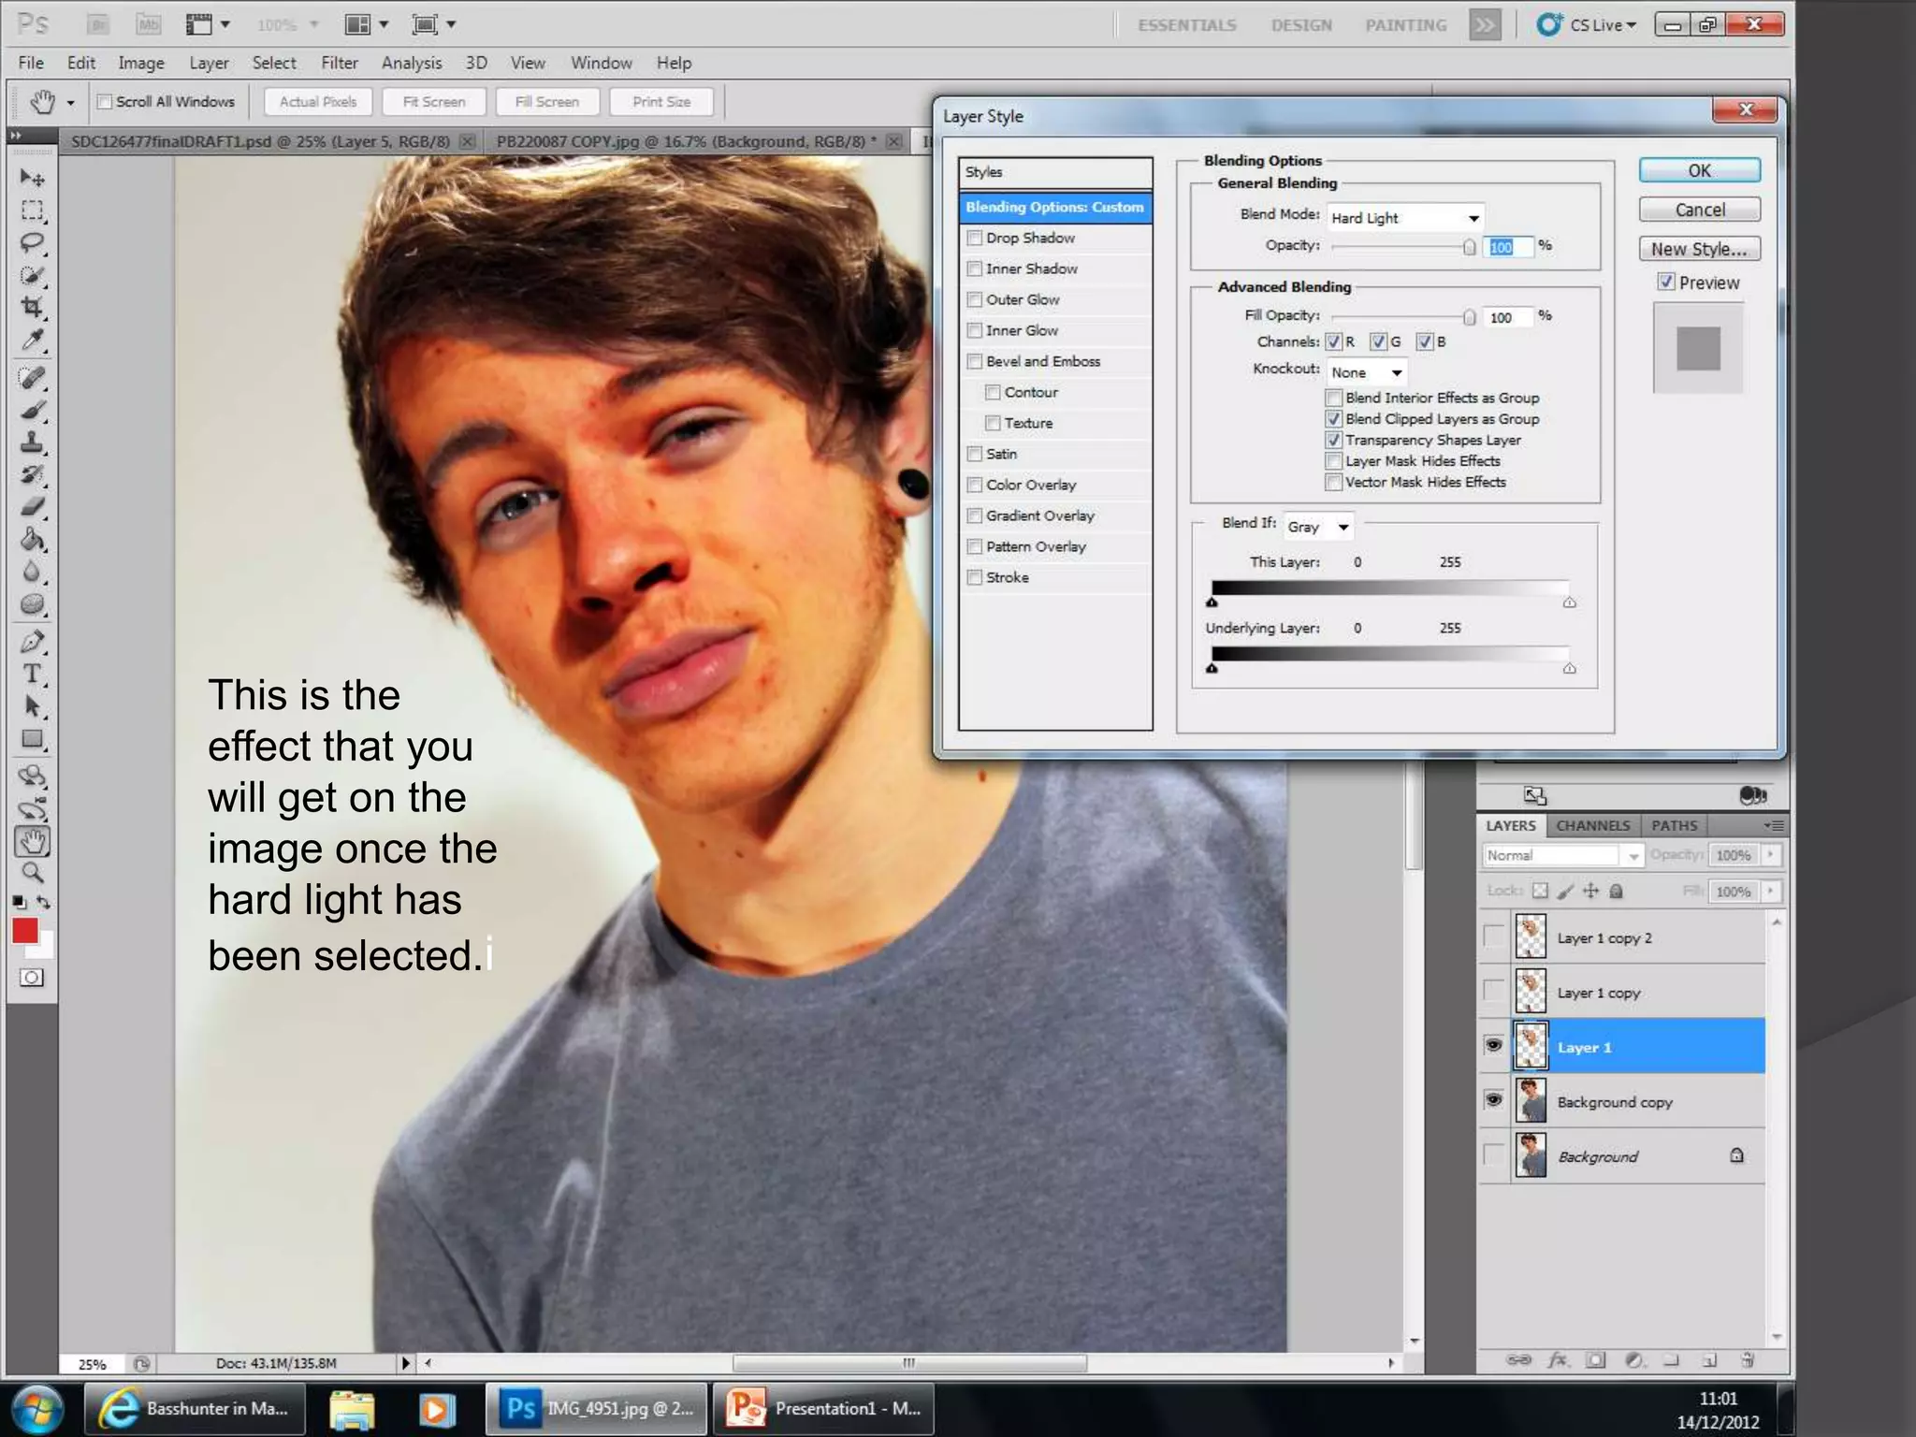
Task: Show the Layer 1 copy 2 layer
Action: coord(1494,936)
